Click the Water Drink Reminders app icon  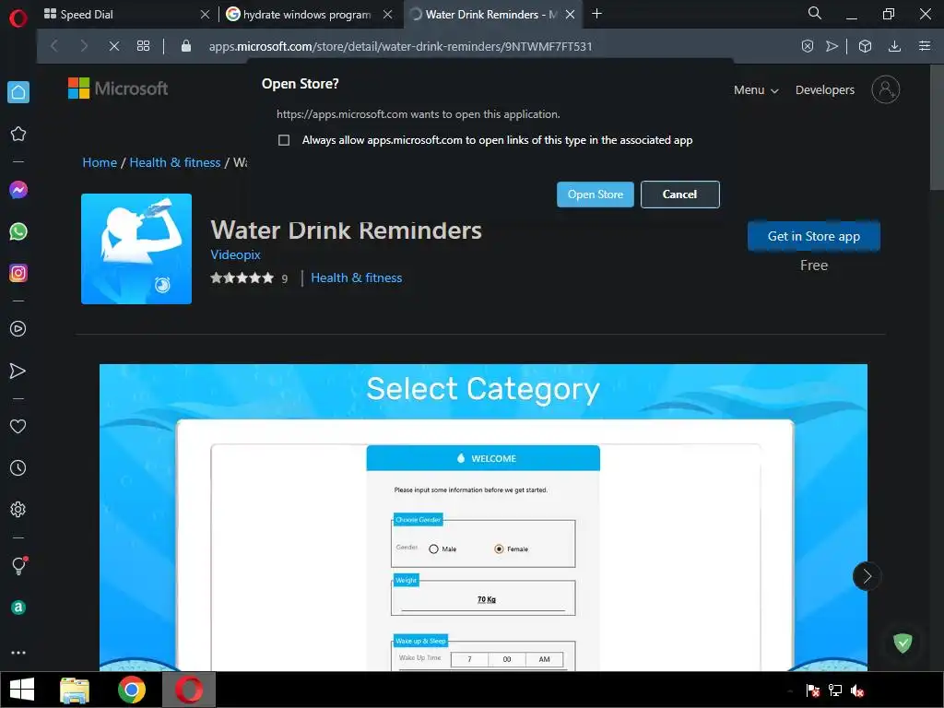[x=136, y=249]
